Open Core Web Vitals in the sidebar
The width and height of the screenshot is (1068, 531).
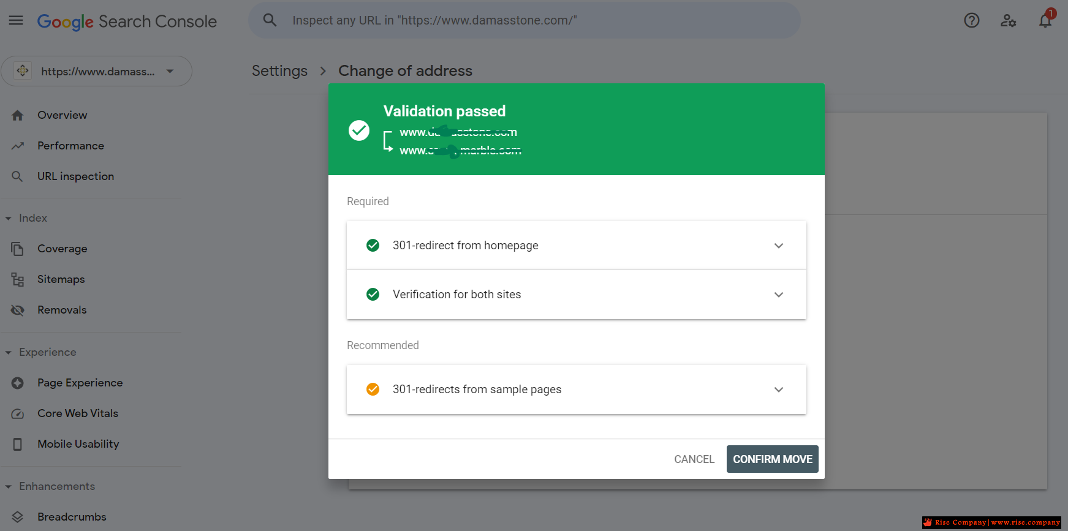click(x=78, y=413)
